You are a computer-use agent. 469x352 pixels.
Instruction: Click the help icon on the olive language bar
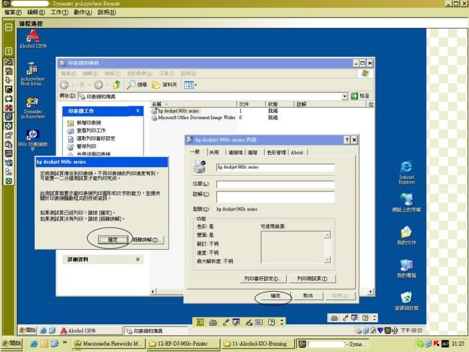(x=271, y=322)
